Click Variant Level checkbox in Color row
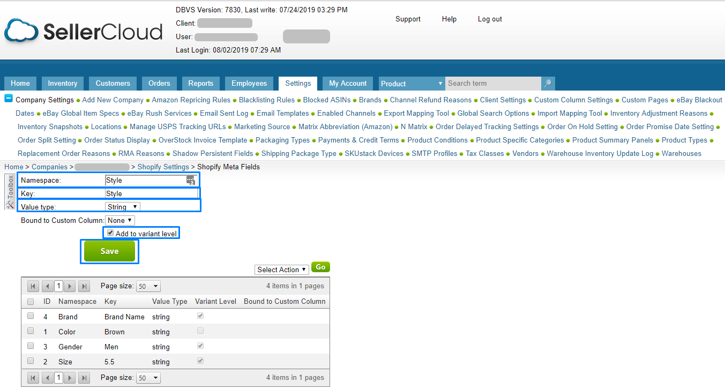Viewport: 725px width, 389px height. coord(200,331)
